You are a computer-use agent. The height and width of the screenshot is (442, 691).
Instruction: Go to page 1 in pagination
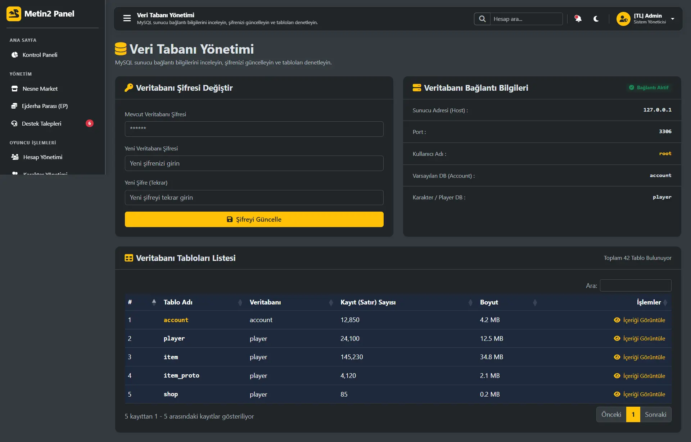[x=633, y=414]
